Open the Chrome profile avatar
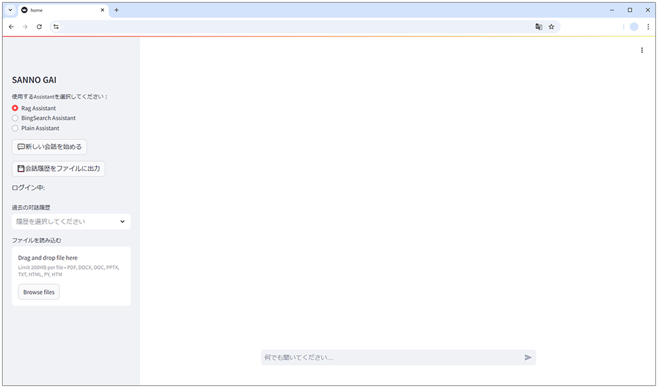This screenshot has height=388, width=658. pos(634,27)
